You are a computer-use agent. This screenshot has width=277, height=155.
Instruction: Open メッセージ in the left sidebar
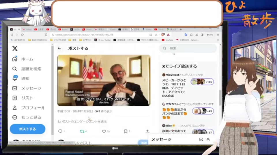coord(27,88)
